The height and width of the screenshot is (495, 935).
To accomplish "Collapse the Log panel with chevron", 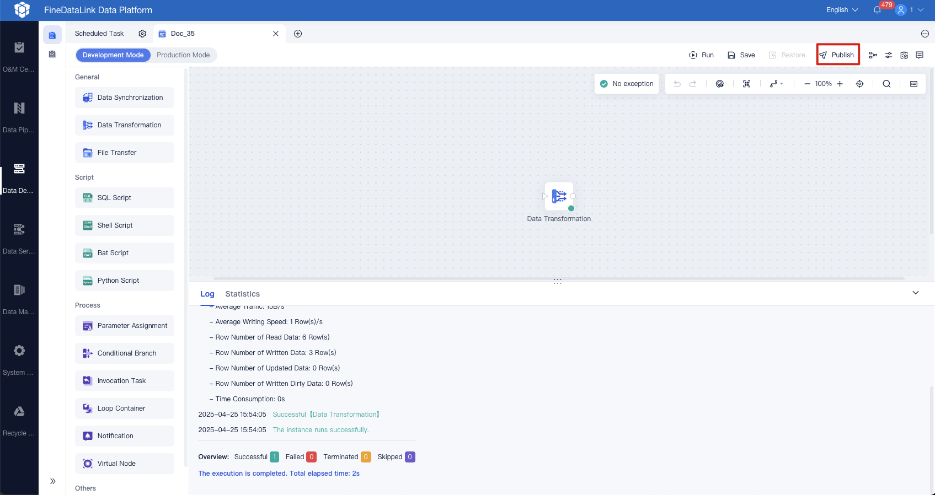I will click(x=916, y=293).
